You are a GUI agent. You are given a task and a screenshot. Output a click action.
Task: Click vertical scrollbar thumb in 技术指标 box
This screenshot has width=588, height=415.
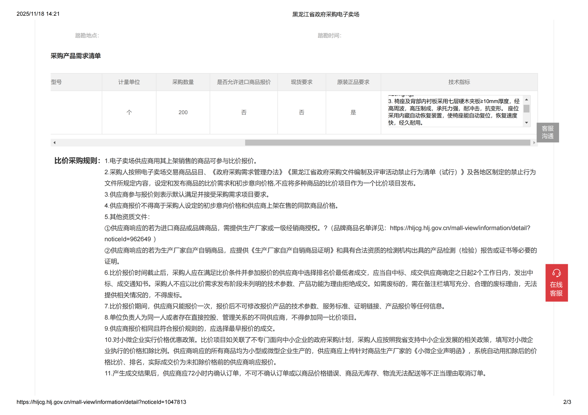coord(526,109)
